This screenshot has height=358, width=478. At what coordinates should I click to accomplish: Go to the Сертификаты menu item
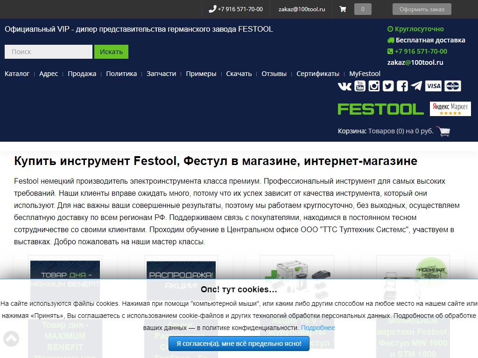318,74
